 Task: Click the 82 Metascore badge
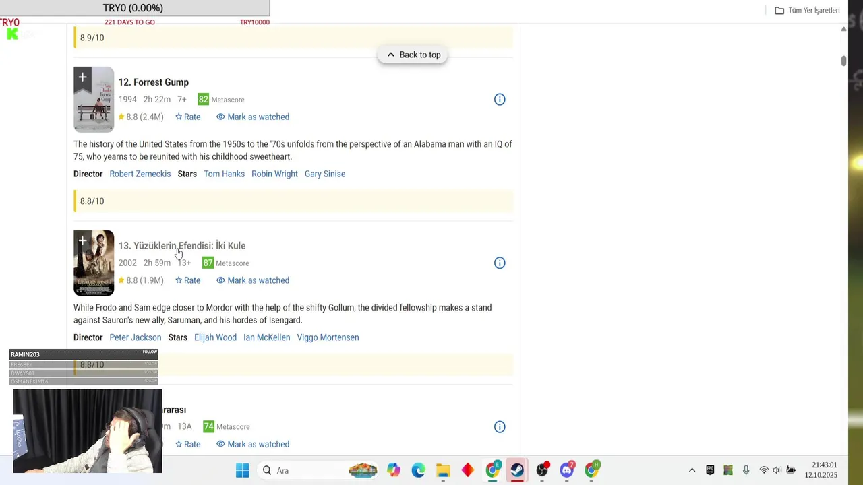(203, 100)
